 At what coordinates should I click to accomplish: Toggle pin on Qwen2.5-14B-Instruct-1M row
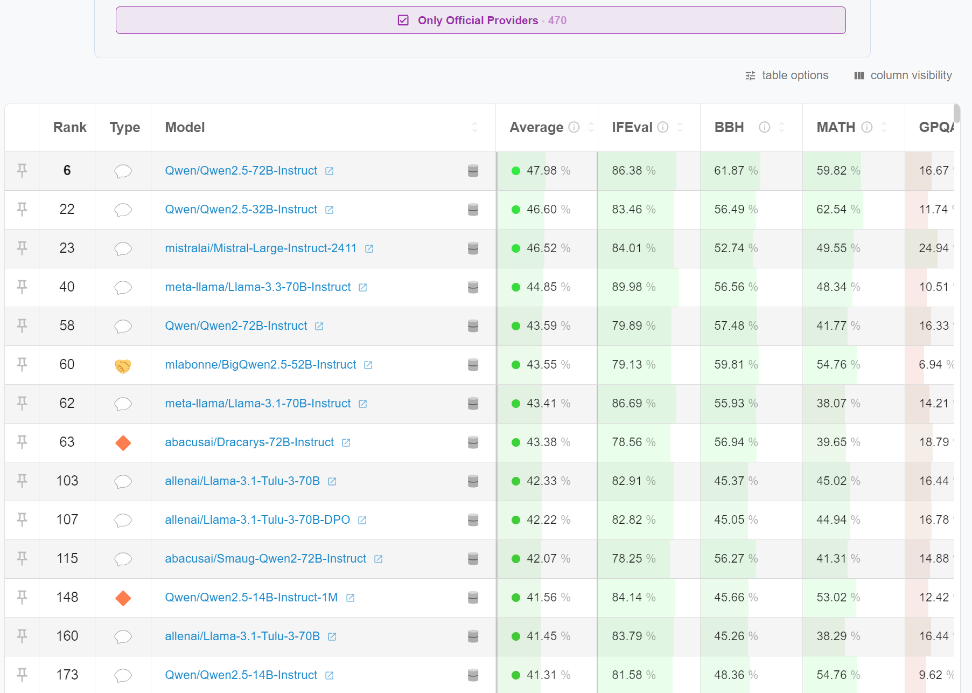[x=22, y=597]
